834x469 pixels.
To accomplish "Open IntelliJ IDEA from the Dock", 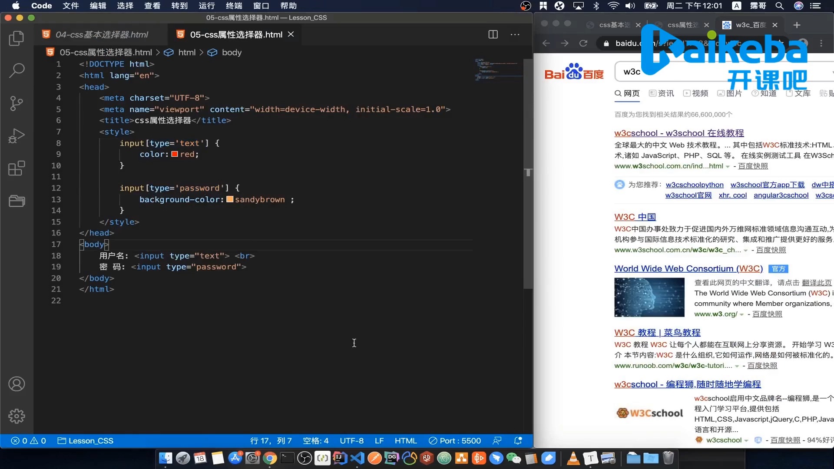I will pos(340,458).
